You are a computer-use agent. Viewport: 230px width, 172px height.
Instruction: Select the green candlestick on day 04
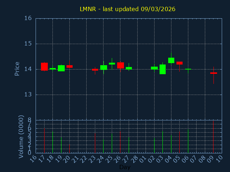171,60
